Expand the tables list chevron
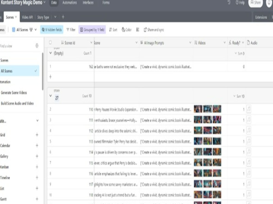 [55, 17]
